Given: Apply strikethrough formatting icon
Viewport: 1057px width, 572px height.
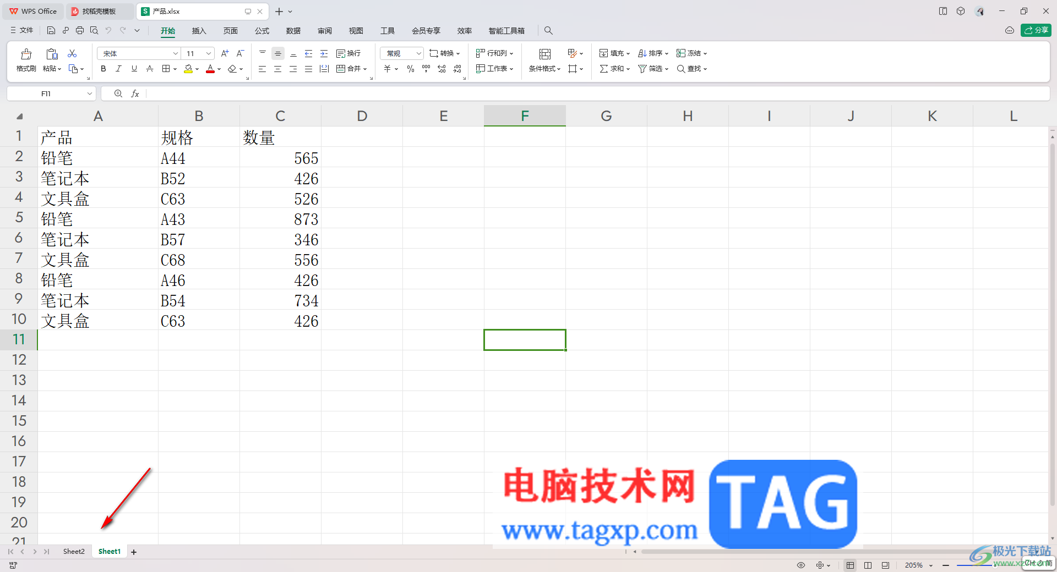Looking at the screenshot, I should pos(150,69).
